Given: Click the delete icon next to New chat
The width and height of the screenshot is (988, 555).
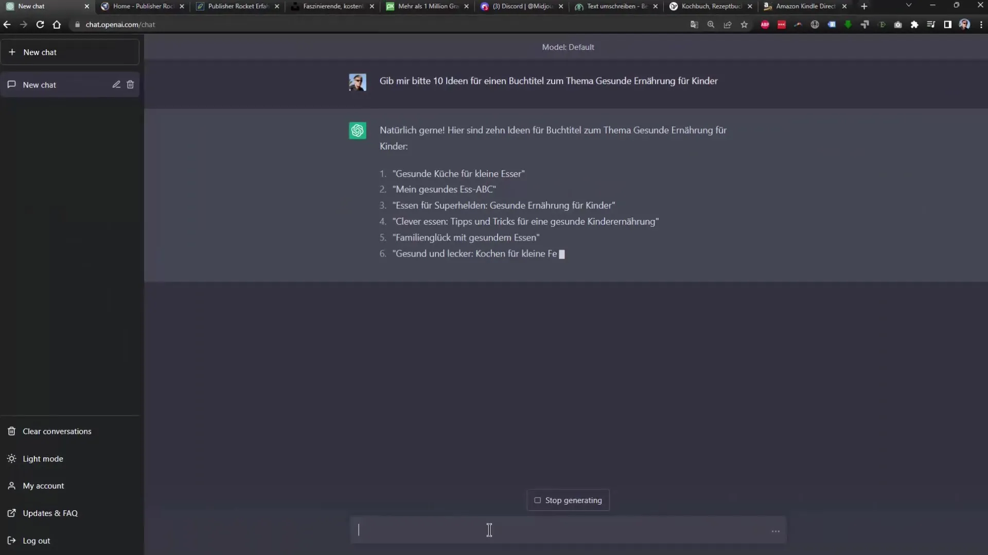Looking at the screenshot, I should (x=130, y=84).
